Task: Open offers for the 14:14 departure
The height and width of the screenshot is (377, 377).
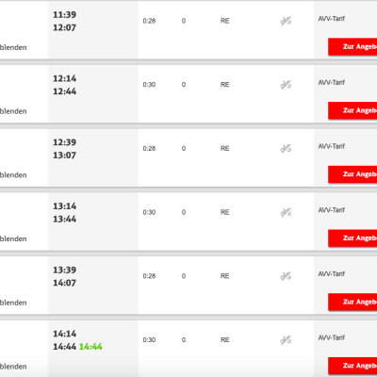Action: click(x=352, y=366)
